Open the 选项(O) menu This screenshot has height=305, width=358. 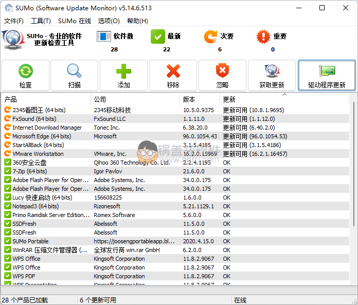[x=109, y=21]
